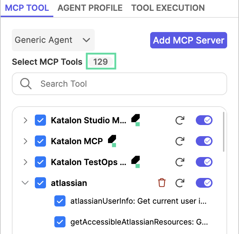The image size is (239, 234).
Task: Open the AGENT PROFILE tab
Action: click(90, 8)
